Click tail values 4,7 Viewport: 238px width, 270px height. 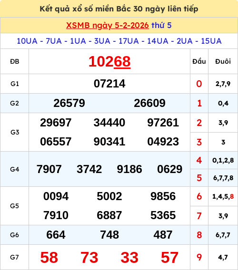223,258
